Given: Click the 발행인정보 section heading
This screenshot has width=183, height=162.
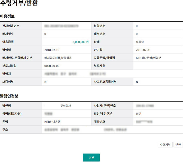Looking at the screenshot, I should point(9,96).
